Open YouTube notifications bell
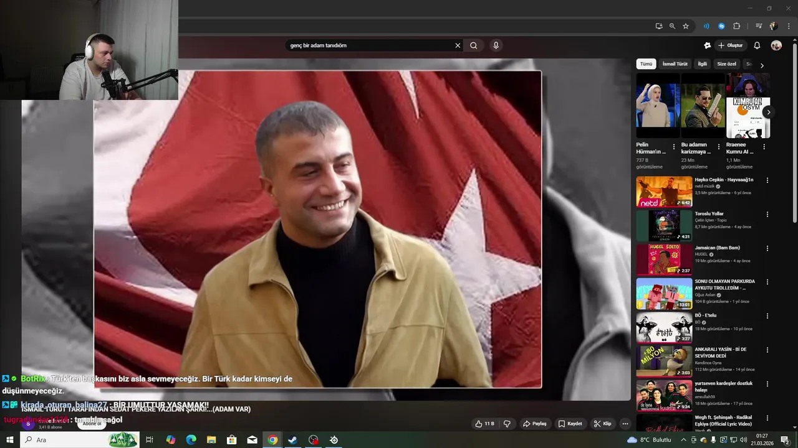Image resolution: width=798 pixels, height=448 pixels. 757,45
